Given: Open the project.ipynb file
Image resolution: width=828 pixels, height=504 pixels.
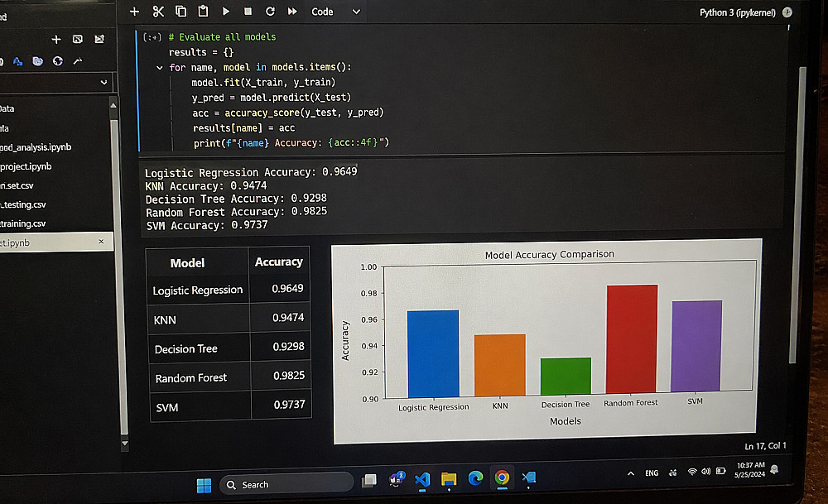Looking at the screenshot, I should [x=26, y=166].
